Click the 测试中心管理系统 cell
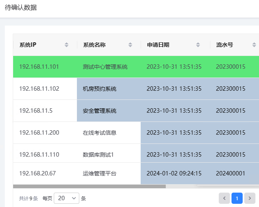This screenshot has width=259, height=207. click(105, 67)
